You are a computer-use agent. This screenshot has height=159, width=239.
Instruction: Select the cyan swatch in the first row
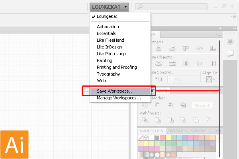point(179,138)
